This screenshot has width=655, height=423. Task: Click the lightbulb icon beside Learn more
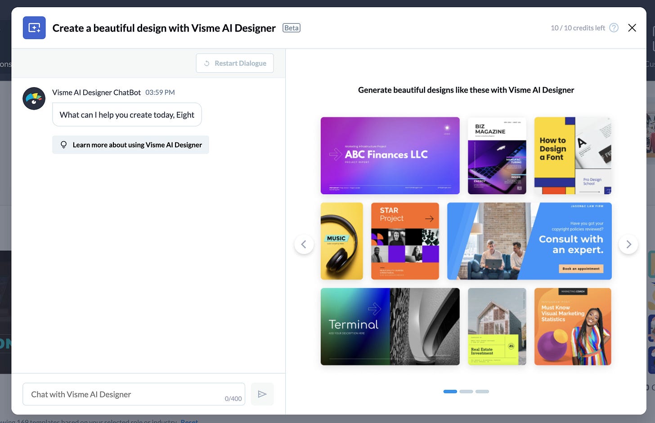pyautogui.click(x=64, y=145)
